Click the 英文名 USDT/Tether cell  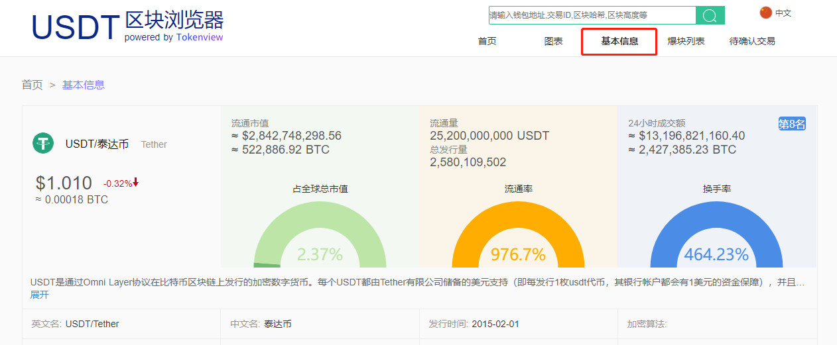[121, 324]
